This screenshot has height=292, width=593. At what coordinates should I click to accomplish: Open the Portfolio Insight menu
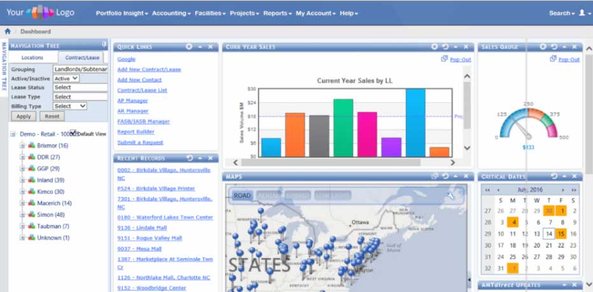(122, 13)
